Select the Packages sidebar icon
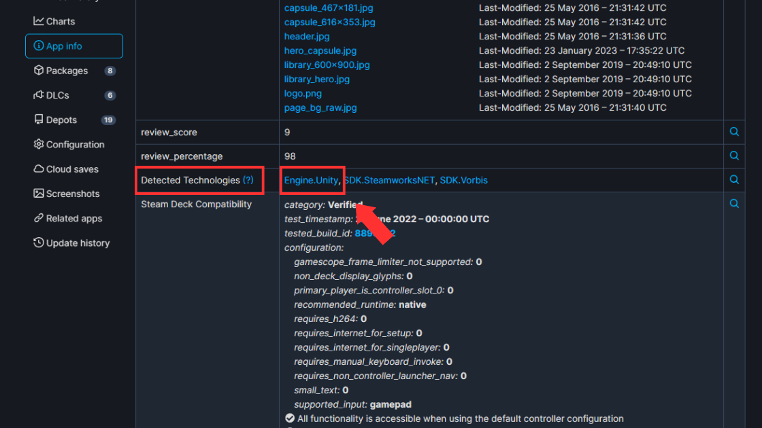 coord(40,70)
